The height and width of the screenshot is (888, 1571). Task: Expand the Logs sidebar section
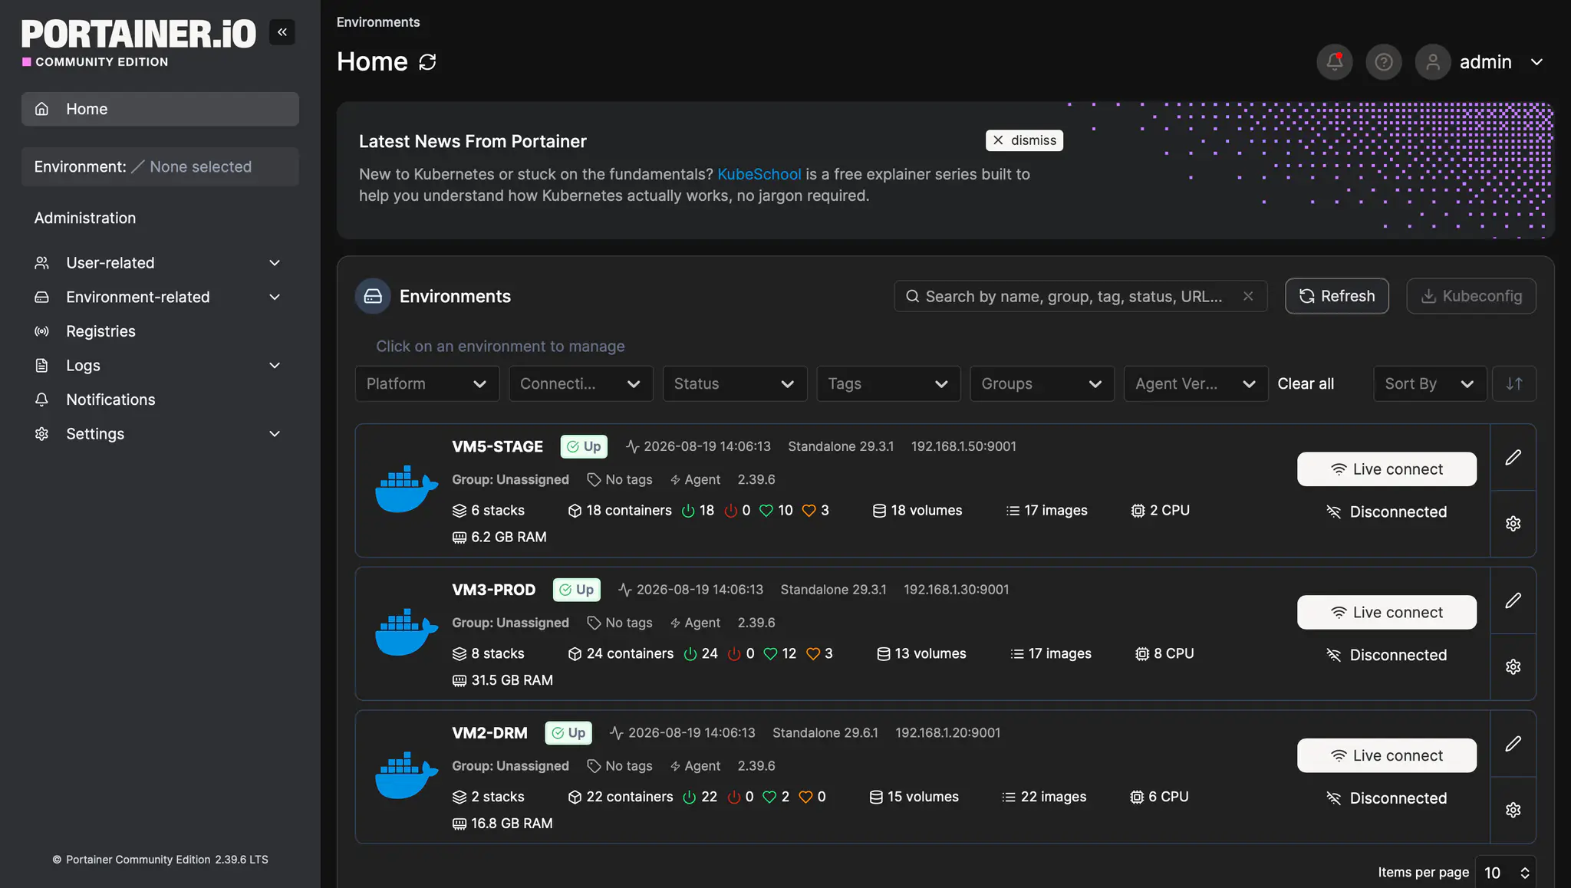pos(160,366)
